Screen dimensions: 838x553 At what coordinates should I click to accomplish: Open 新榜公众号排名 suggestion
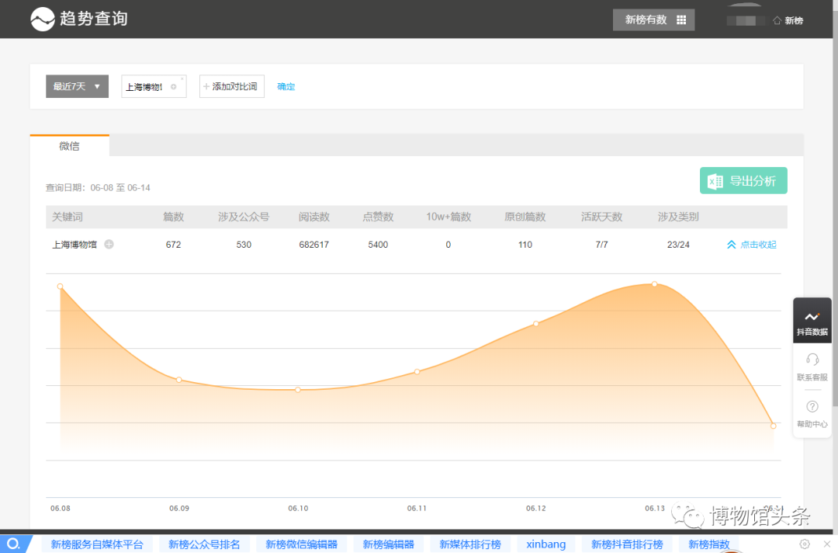point(204,544)
